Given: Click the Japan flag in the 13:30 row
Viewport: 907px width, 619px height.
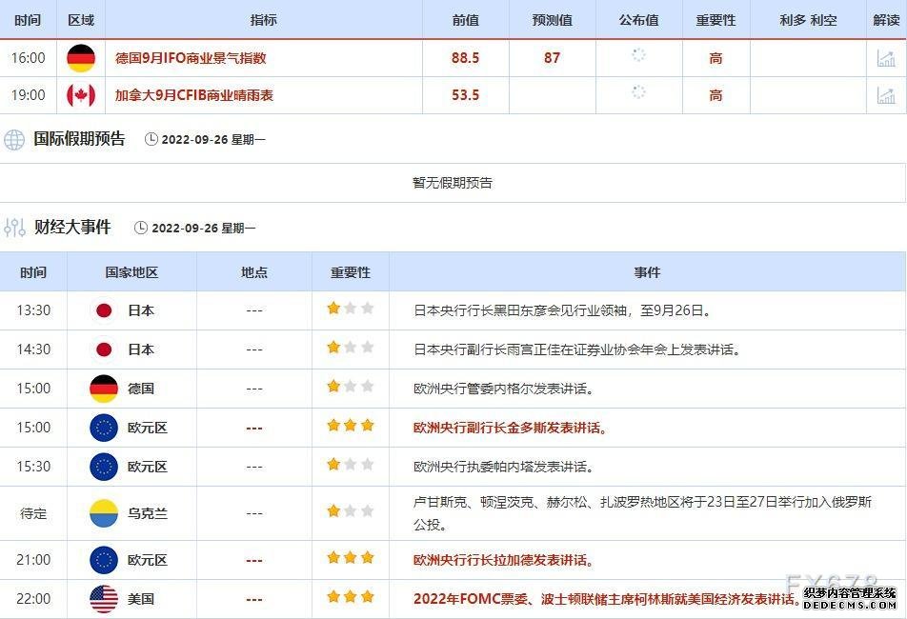Looking at the screenshot, I should click(104, 310).
